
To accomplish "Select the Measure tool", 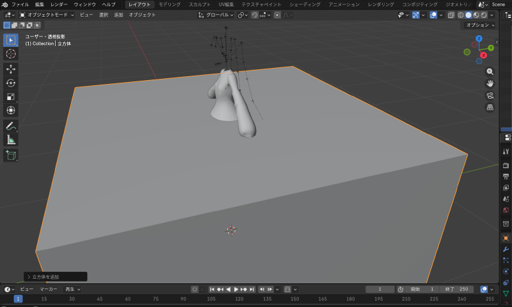I will tap(11, 140).
